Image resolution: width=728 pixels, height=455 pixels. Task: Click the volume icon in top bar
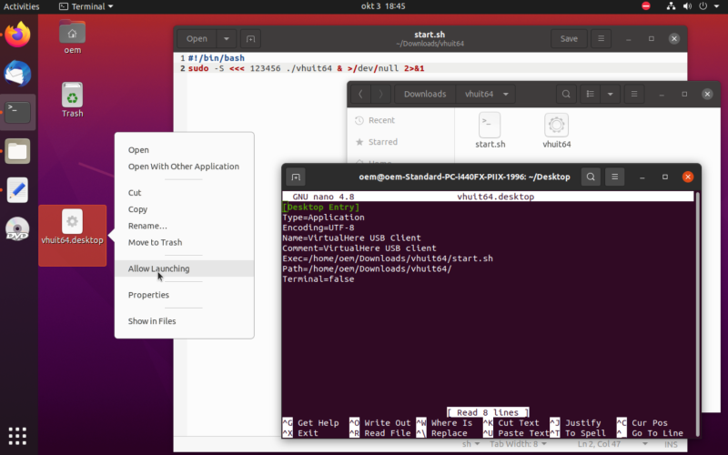tap(688, 6)
